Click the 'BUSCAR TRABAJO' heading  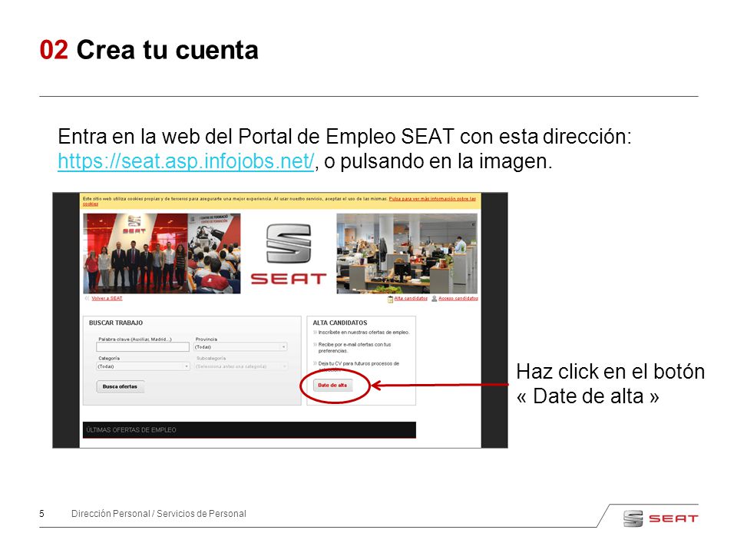click(x=116, y=323)
